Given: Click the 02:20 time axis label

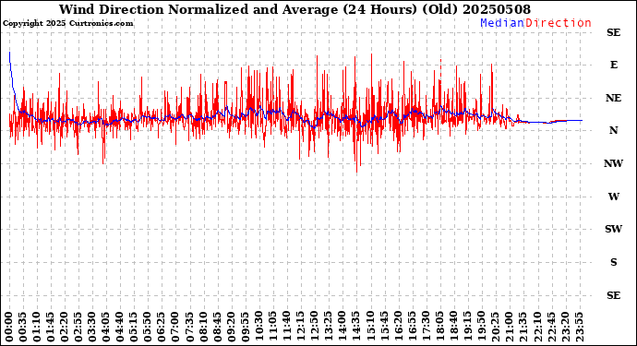Looking at the screenshot, I should point(65,327).
